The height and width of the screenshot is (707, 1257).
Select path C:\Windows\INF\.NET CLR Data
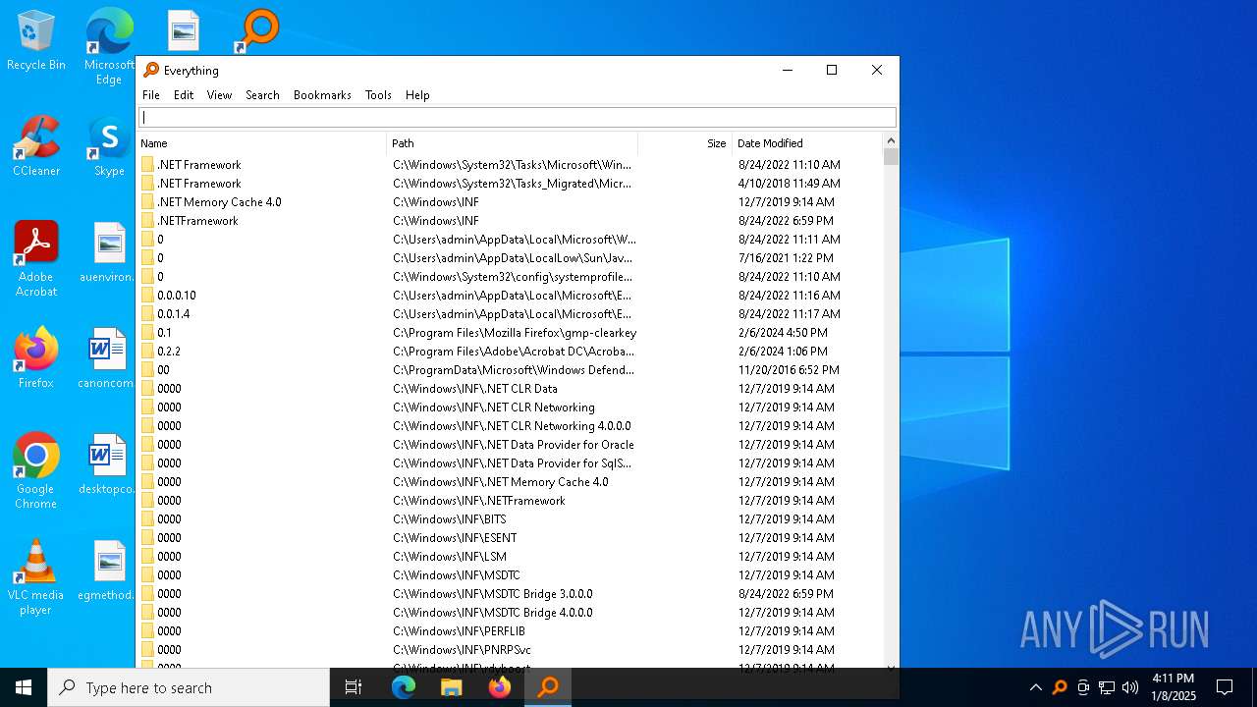(475, 389)
